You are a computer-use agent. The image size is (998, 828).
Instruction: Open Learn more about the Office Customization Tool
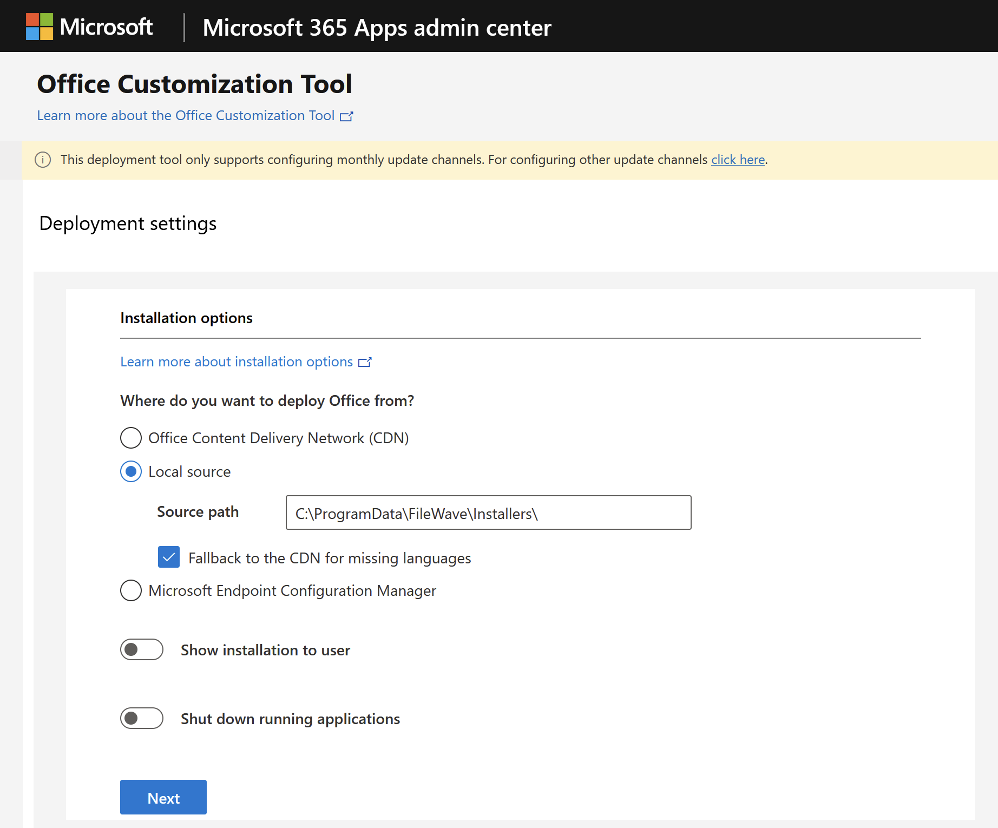click(x=186, y=116)
